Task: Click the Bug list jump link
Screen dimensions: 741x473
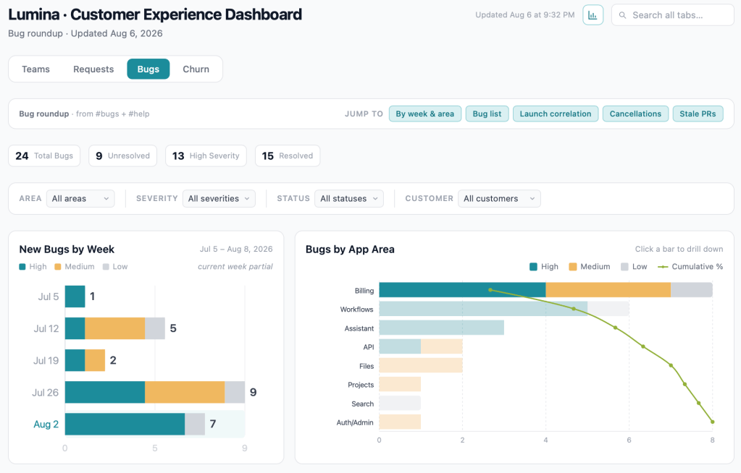Action: (487, 114)
